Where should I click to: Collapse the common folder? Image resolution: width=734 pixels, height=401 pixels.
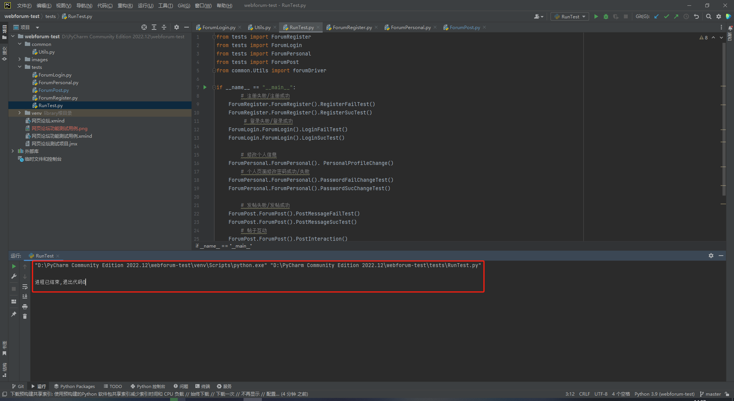tap(19, 44)
